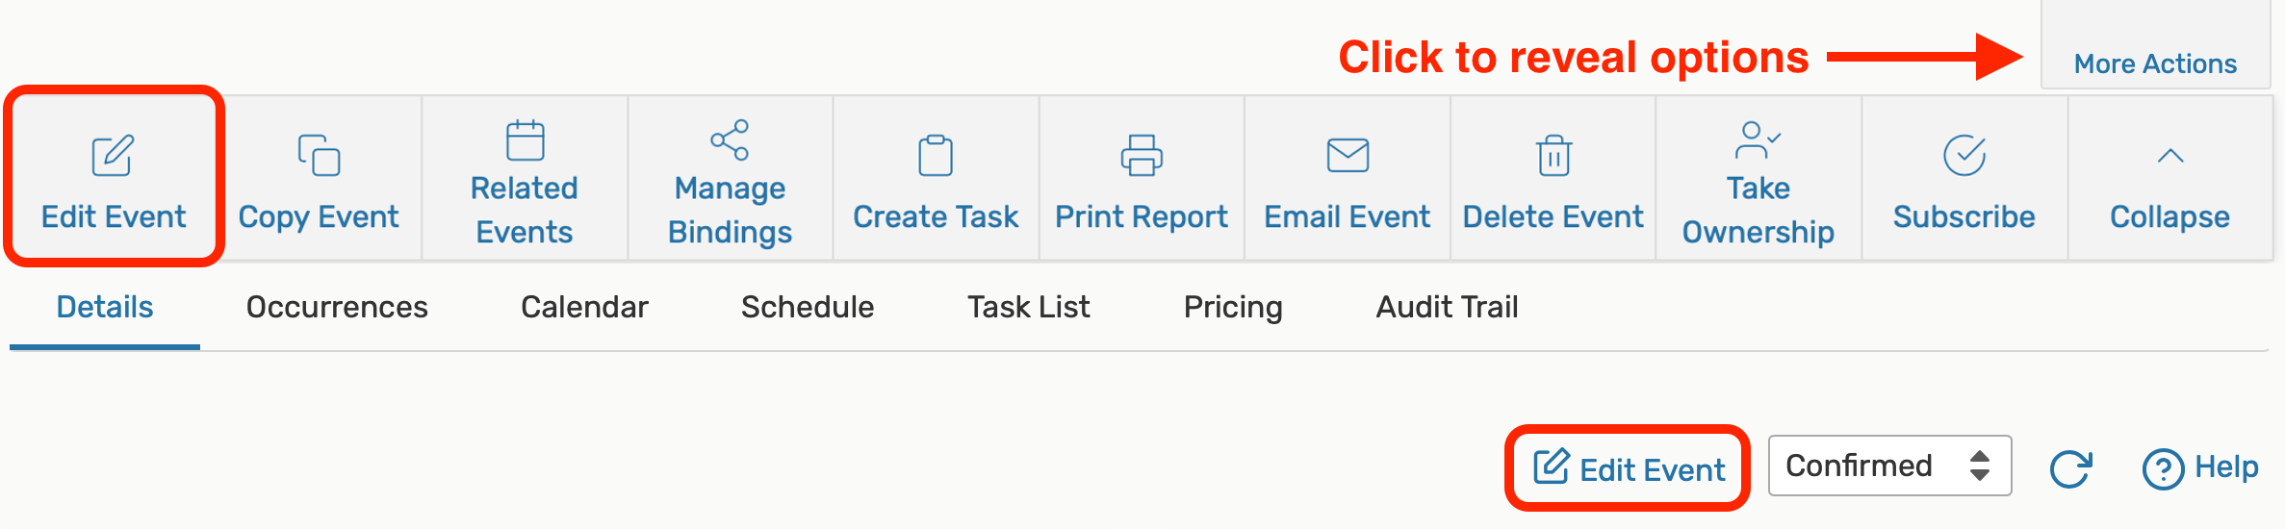Screen dimensions: 2285x529
Task: Open the More Actions options
Action: (x=2155, y=63)
